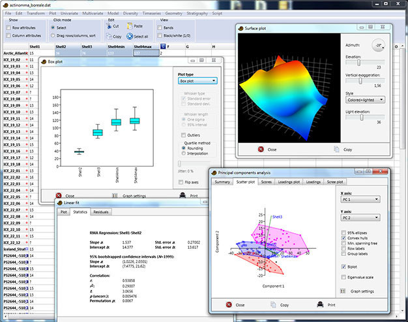Image resolution: width=408 pixels, height=322 pixels.
Task: Click Copy icon in PCA window
Action: coord(273,304)
